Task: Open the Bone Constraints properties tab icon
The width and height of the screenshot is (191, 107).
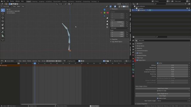Action: coord(133,73)
